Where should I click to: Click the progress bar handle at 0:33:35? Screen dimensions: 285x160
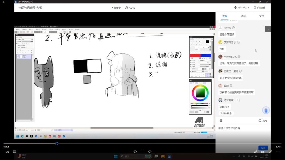pos(57,144)
